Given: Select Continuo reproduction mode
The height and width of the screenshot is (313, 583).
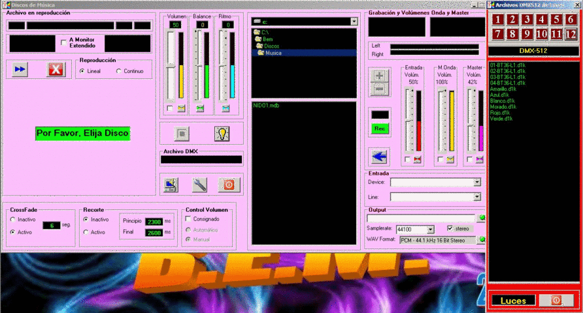Looking at the screenshot, I should coord(118,71).
